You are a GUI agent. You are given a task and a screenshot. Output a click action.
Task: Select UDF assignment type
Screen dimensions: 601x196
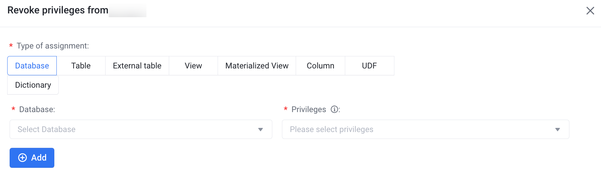[369, 66]
